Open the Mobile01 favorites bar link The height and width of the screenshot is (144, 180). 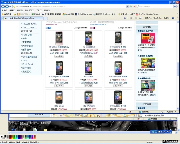coord(36,14)
